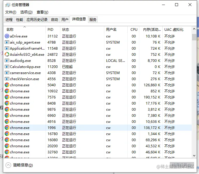Click Chrome icon for PID 7576
This screenshot has height=174, width=199.
(7, 97)
